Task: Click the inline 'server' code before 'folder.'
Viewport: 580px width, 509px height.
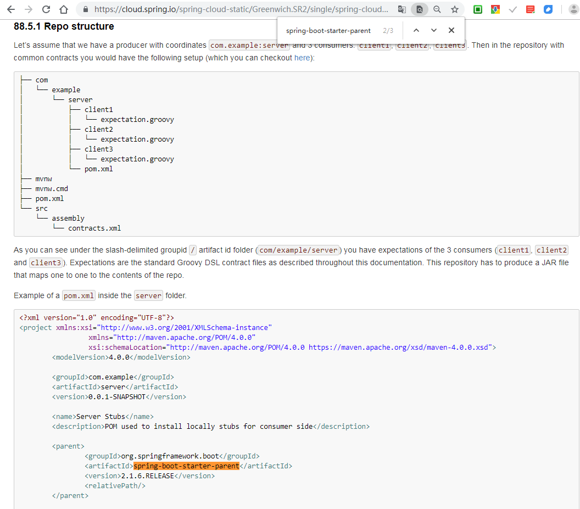Action: pos(148,295)
